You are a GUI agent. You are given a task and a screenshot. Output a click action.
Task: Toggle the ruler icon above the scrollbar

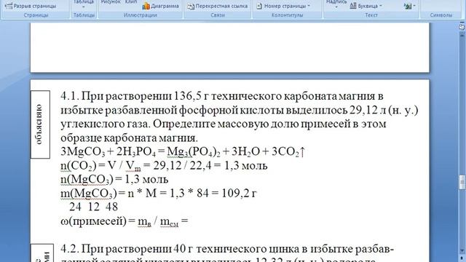tap(462, 27)
